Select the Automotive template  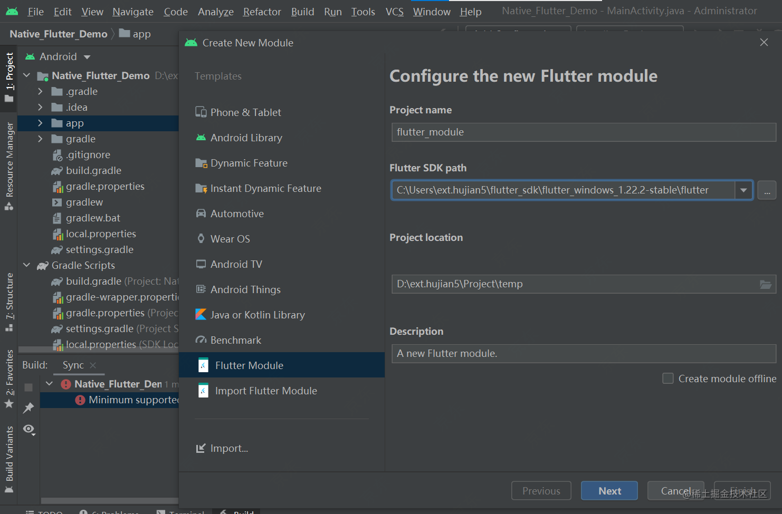[x=230, y=214]
